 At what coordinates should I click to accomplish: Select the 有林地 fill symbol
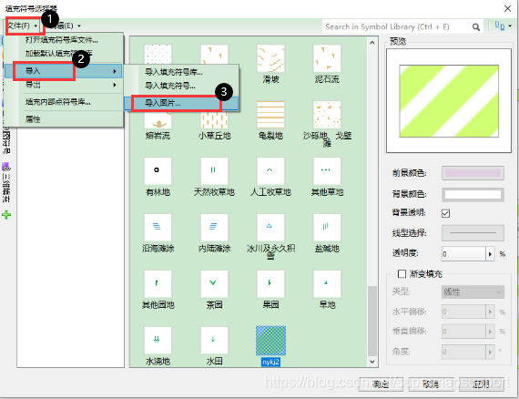(x=158, y=177)
